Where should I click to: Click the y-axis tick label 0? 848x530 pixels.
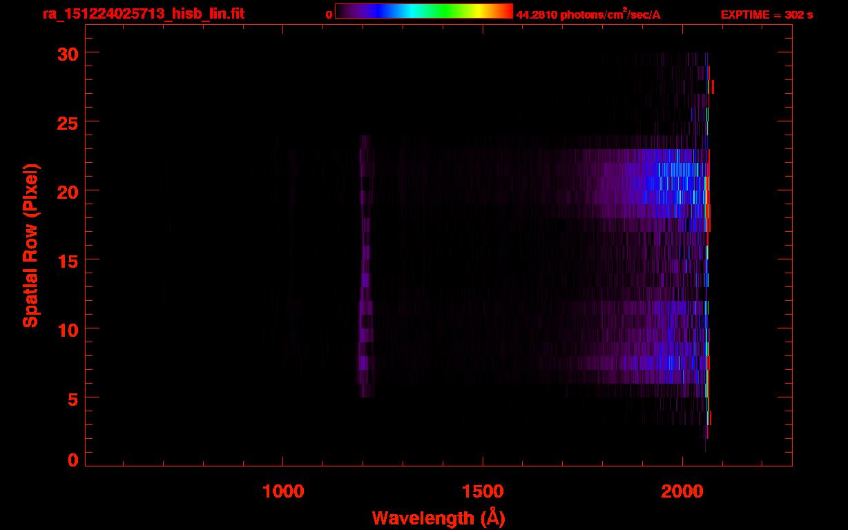72,460
